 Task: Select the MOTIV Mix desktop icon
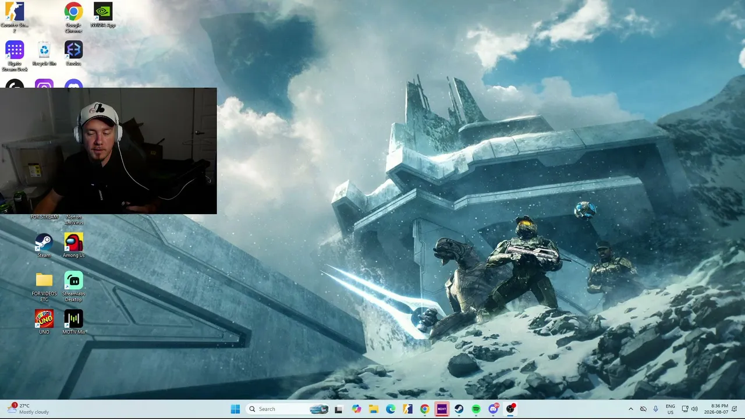[73, 322]
